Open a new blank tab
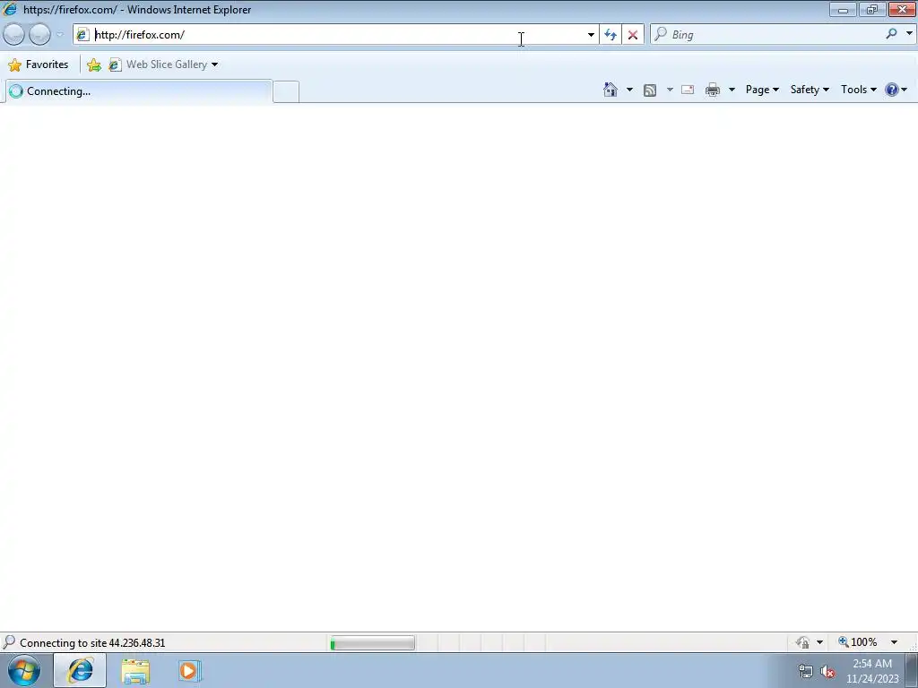918x688 pixels. 286,92
